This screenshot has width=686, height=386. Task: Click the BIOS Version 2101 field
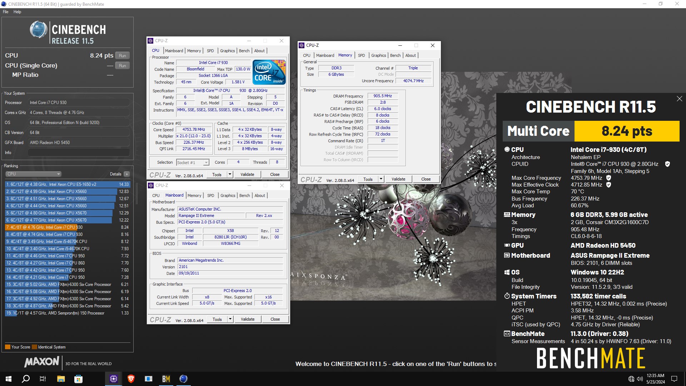[230, 267]
